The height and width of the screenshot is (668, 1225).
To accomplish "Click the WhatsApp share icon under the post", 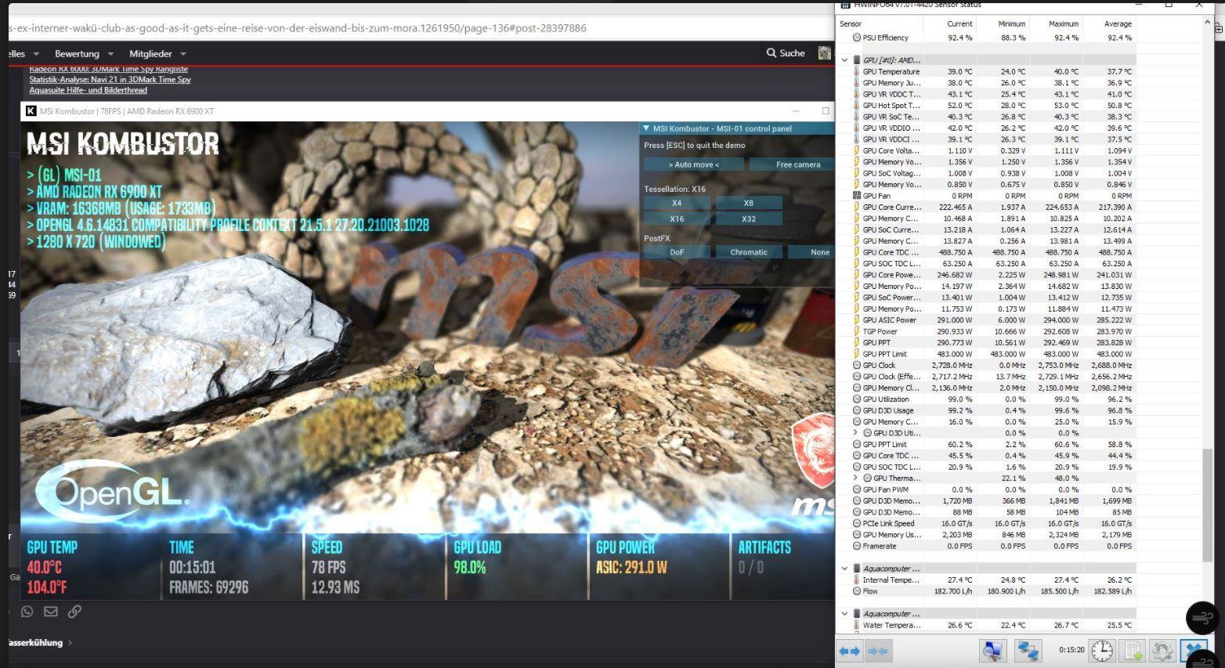I will pyautogui.click(x=27, y=612).
